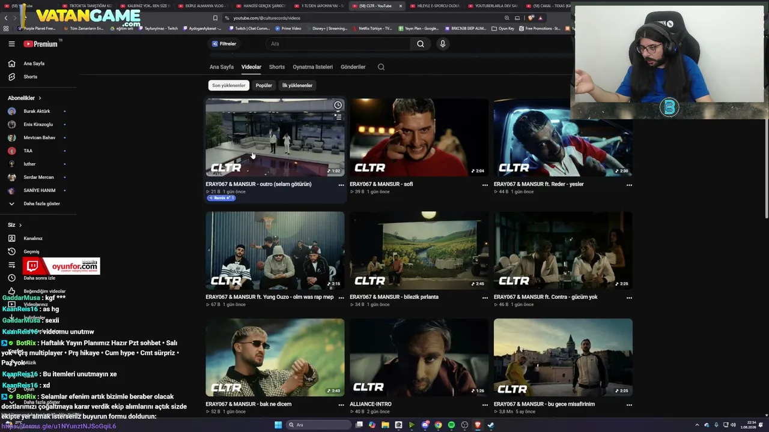Open more options for bilezik pırlanta video
The image size is (769, 432).
[x=485, y=298]
